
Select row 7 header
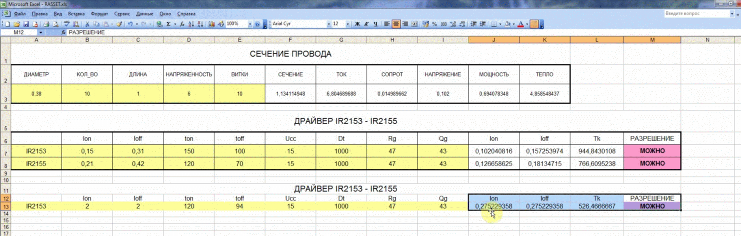6,151
